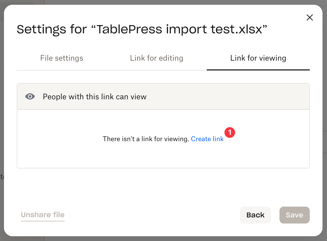Save the sharing settings for the xlsx file
327x241 pixels.
[294, 215]
